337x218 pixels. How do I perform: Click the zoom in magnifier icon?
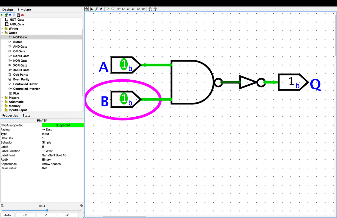point(82,205)
